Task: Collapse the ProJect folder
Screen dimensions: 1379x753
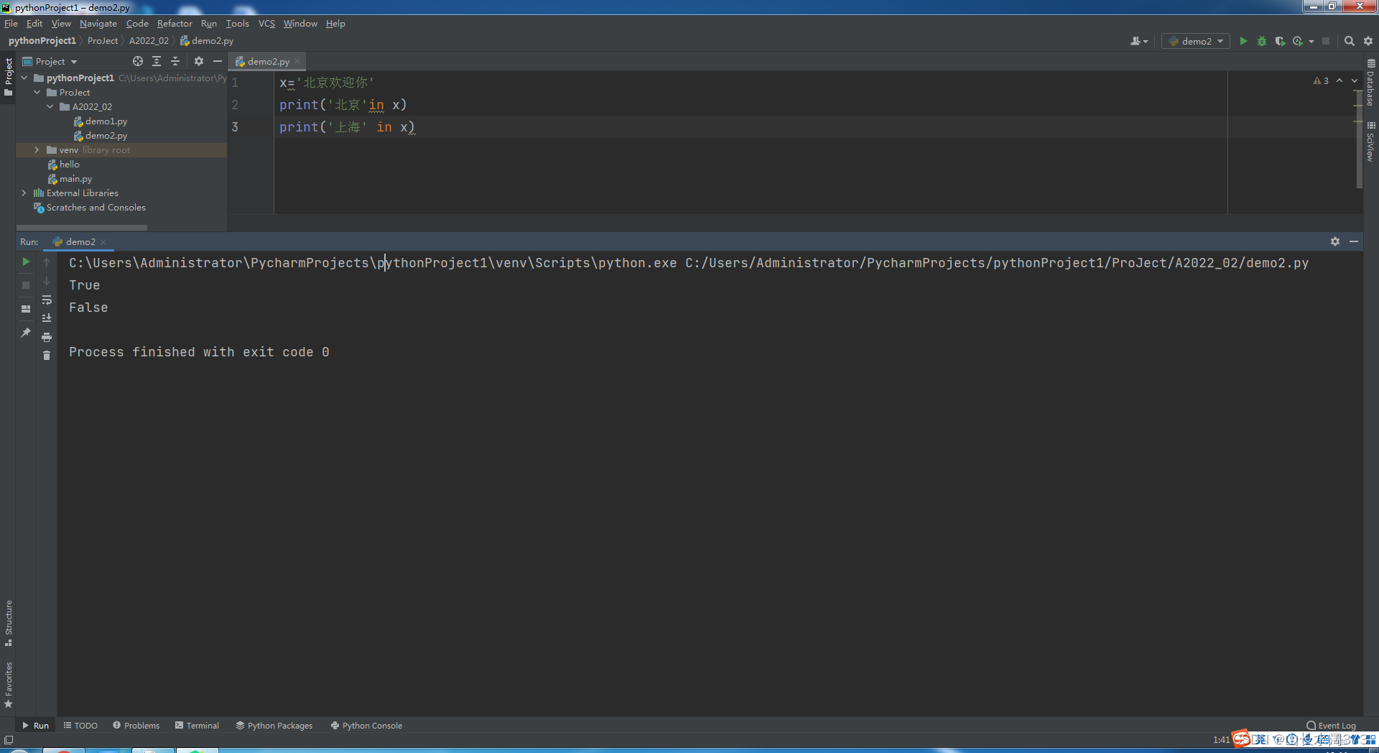Action: pos(37,92)
